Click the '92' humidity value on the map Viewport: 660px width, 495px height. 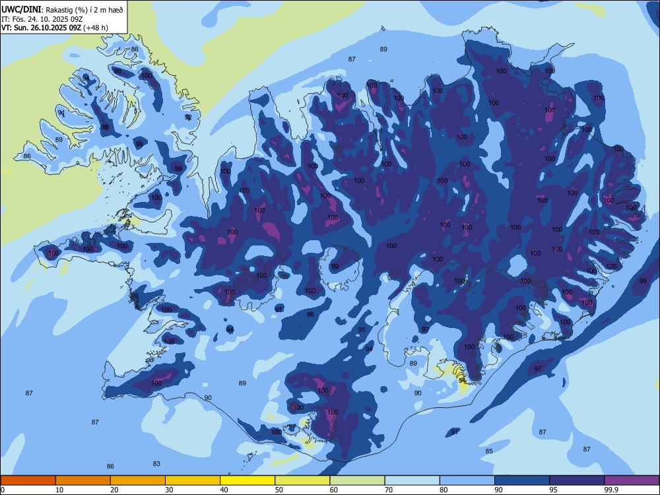click(x=189, y=117)
